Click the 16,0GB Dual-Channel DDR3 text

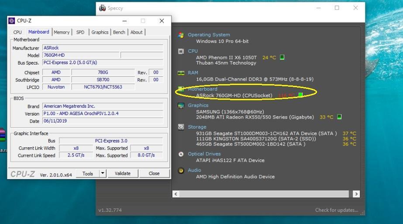coord(255,79)
